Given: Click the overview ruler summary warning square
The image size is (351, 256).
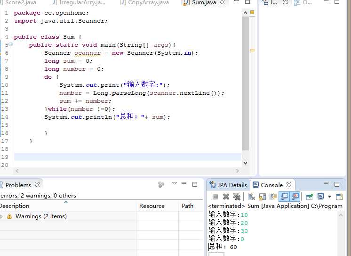Looking at the screenshot, I should tap(252, 13).
